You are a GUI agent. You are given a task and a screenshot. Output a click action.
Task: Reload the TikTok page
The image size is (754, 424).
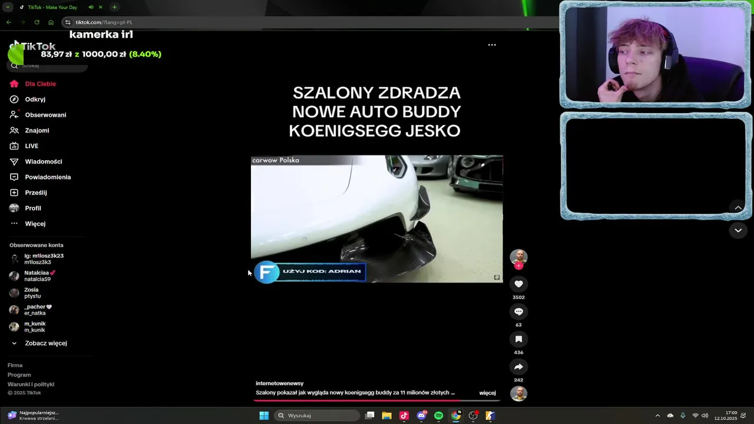[37, 22]
